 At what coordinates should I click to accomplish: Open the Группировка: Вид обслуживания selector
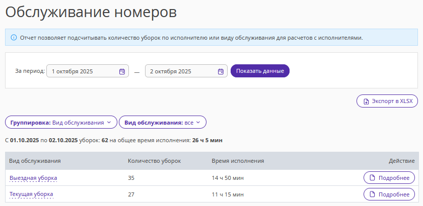coord(60,122)
